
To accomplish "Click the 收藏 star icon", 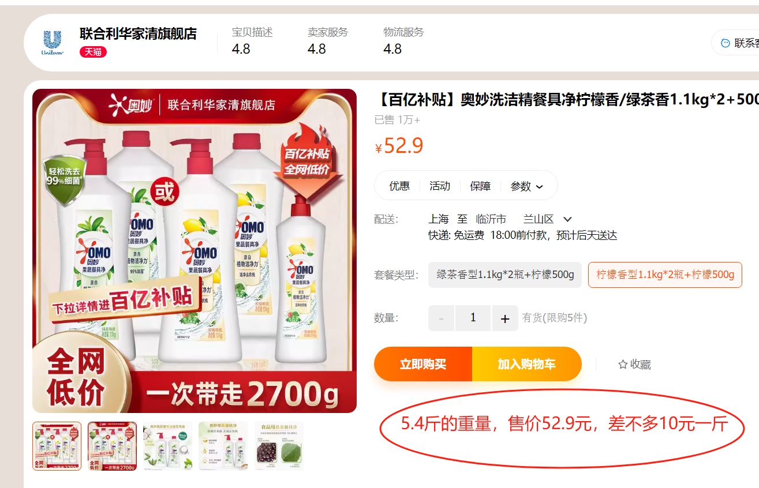I will pyautogui.click(x=623, y=365).
